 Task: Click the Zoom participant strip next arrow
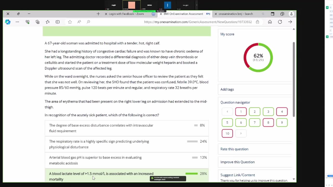(197, 5)
